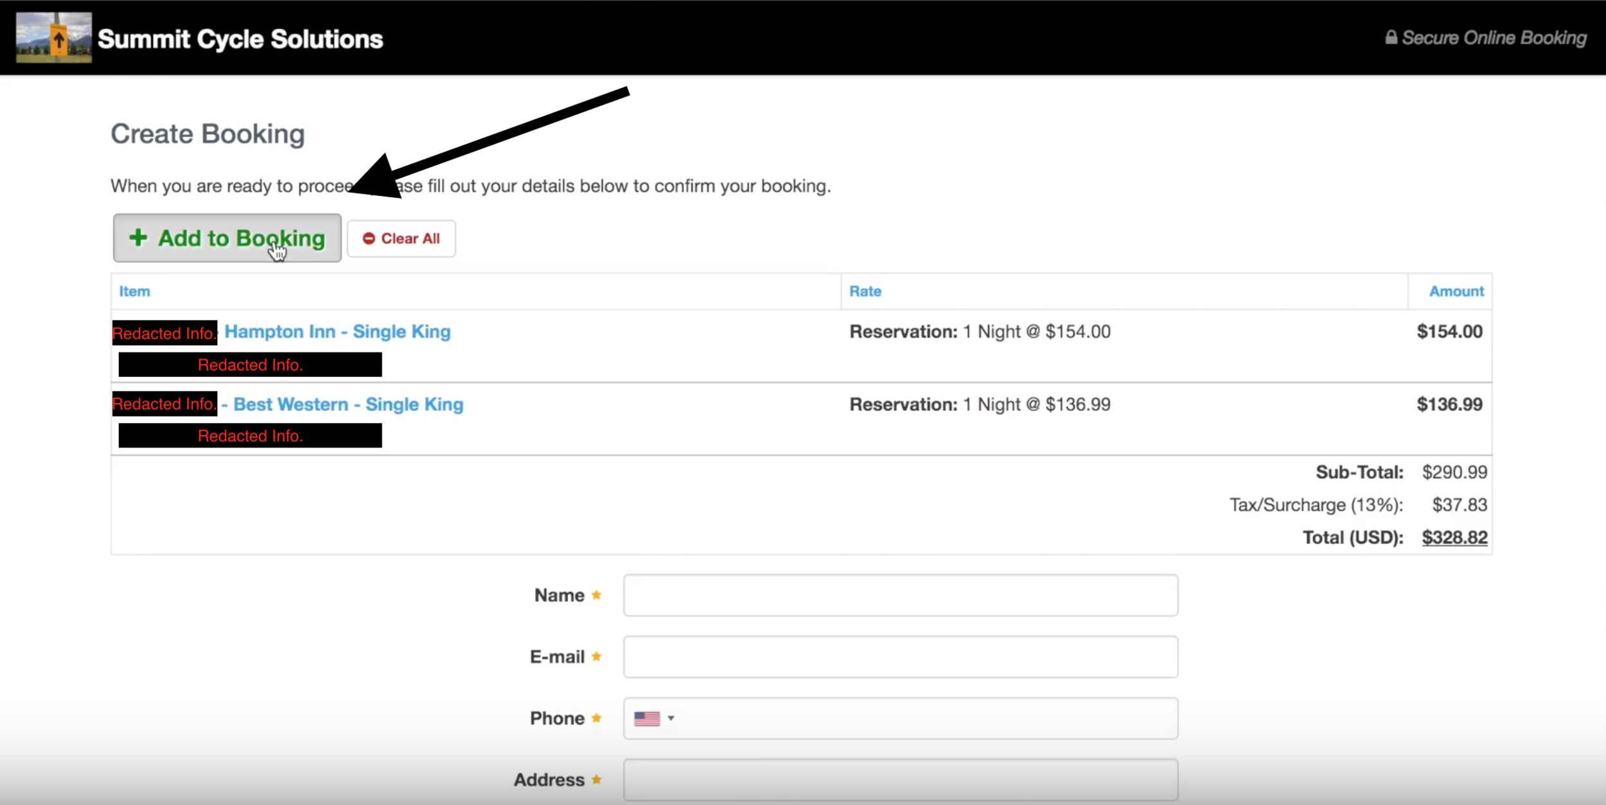Click the Item column header
The height and width of the screenshot is (805, 1606).
tap(134, 291)
